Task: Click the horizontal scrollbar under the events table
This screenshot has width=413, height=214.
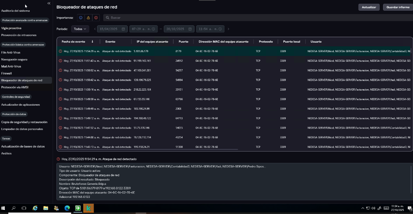Action: (148, 149)
